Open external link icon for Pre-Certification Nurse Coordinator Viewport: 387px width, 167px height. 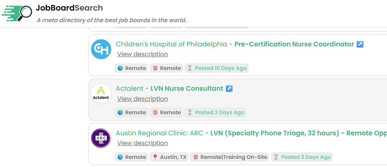coord(360,44)
